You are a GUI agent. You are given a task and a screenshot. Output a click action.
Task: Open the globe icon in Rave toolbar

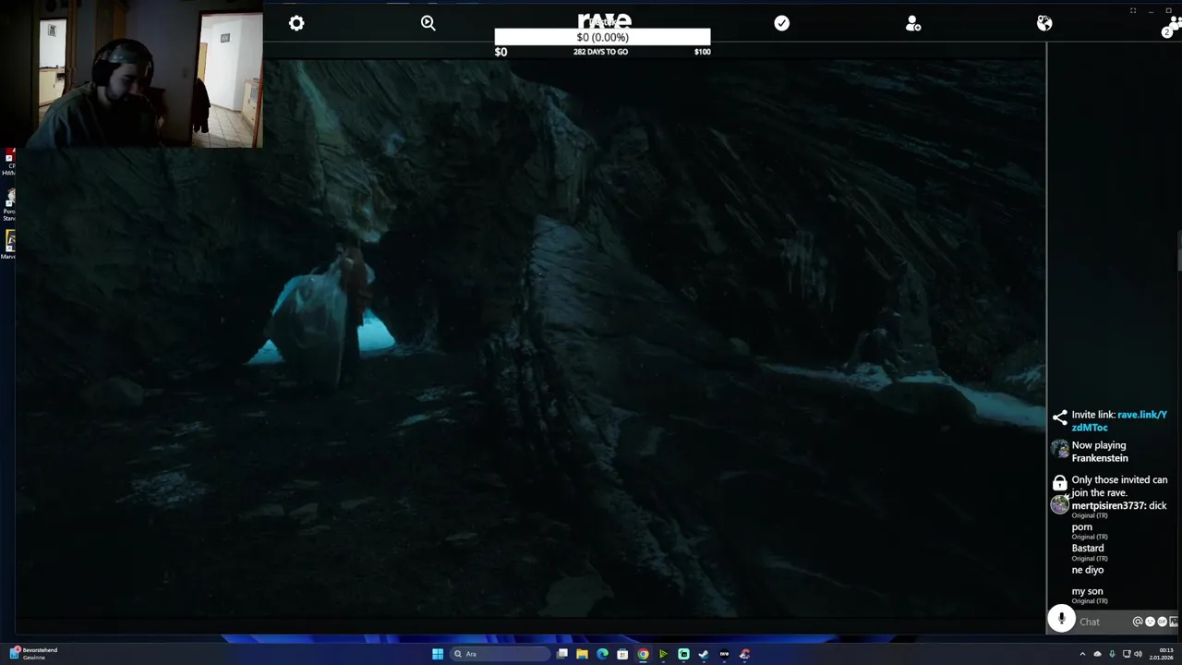1044,23
